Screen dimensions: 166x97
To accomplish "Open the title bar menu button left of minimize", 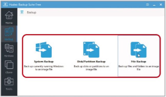I will 148,5.
